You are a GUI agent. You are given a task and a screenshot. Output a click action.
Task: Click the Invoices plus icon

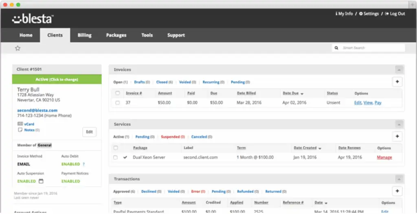coord(397,82)
